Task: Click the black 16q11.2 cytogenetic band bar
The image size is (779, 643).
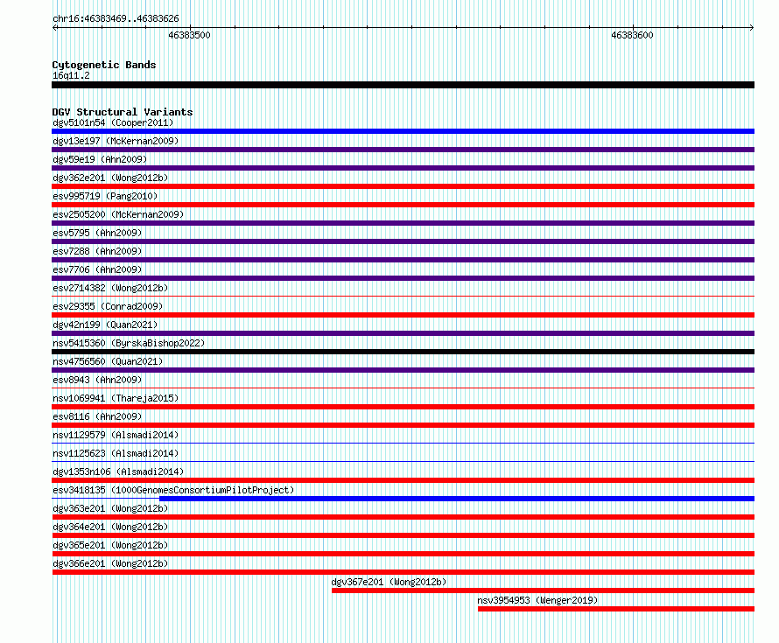Action: coord(403,85)
